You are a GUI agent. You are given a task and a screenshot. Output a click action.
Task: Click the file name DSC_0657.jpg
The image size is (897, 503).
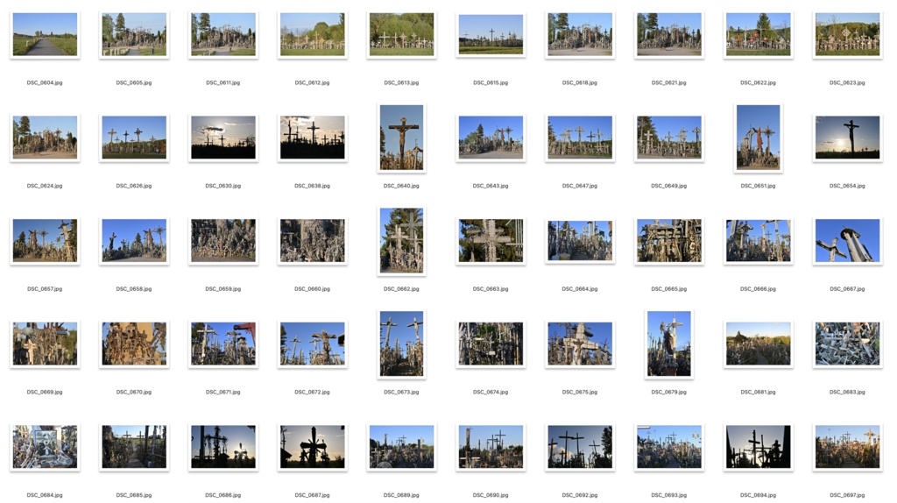click(x=45, y=289)
